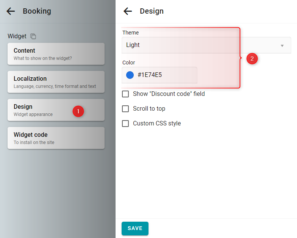Expand the Theme dropdown arrow
Viewport: 297px width, 238px height.
click(282, 45)
